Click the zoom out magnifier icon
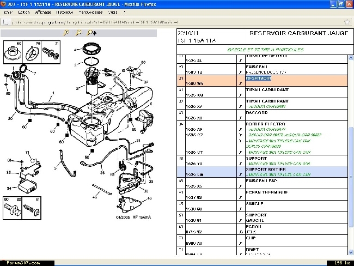Image resolution: width=354 pixels, height=266 pixels. tap(78, 33)
